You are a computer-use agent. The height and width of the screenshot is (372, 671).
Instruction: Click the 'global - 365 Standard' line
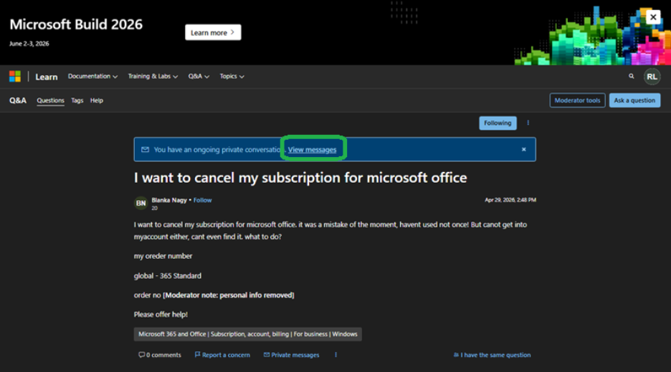coord(167,276)
